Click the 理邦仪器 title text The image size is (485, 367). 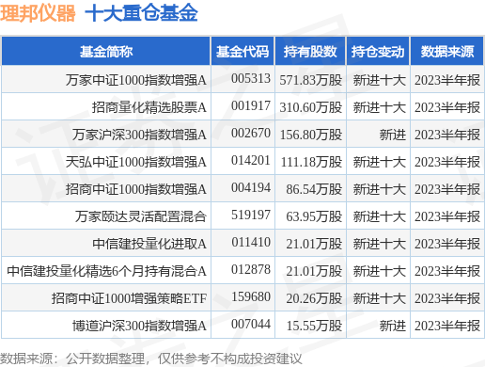(x=38, y=13)
